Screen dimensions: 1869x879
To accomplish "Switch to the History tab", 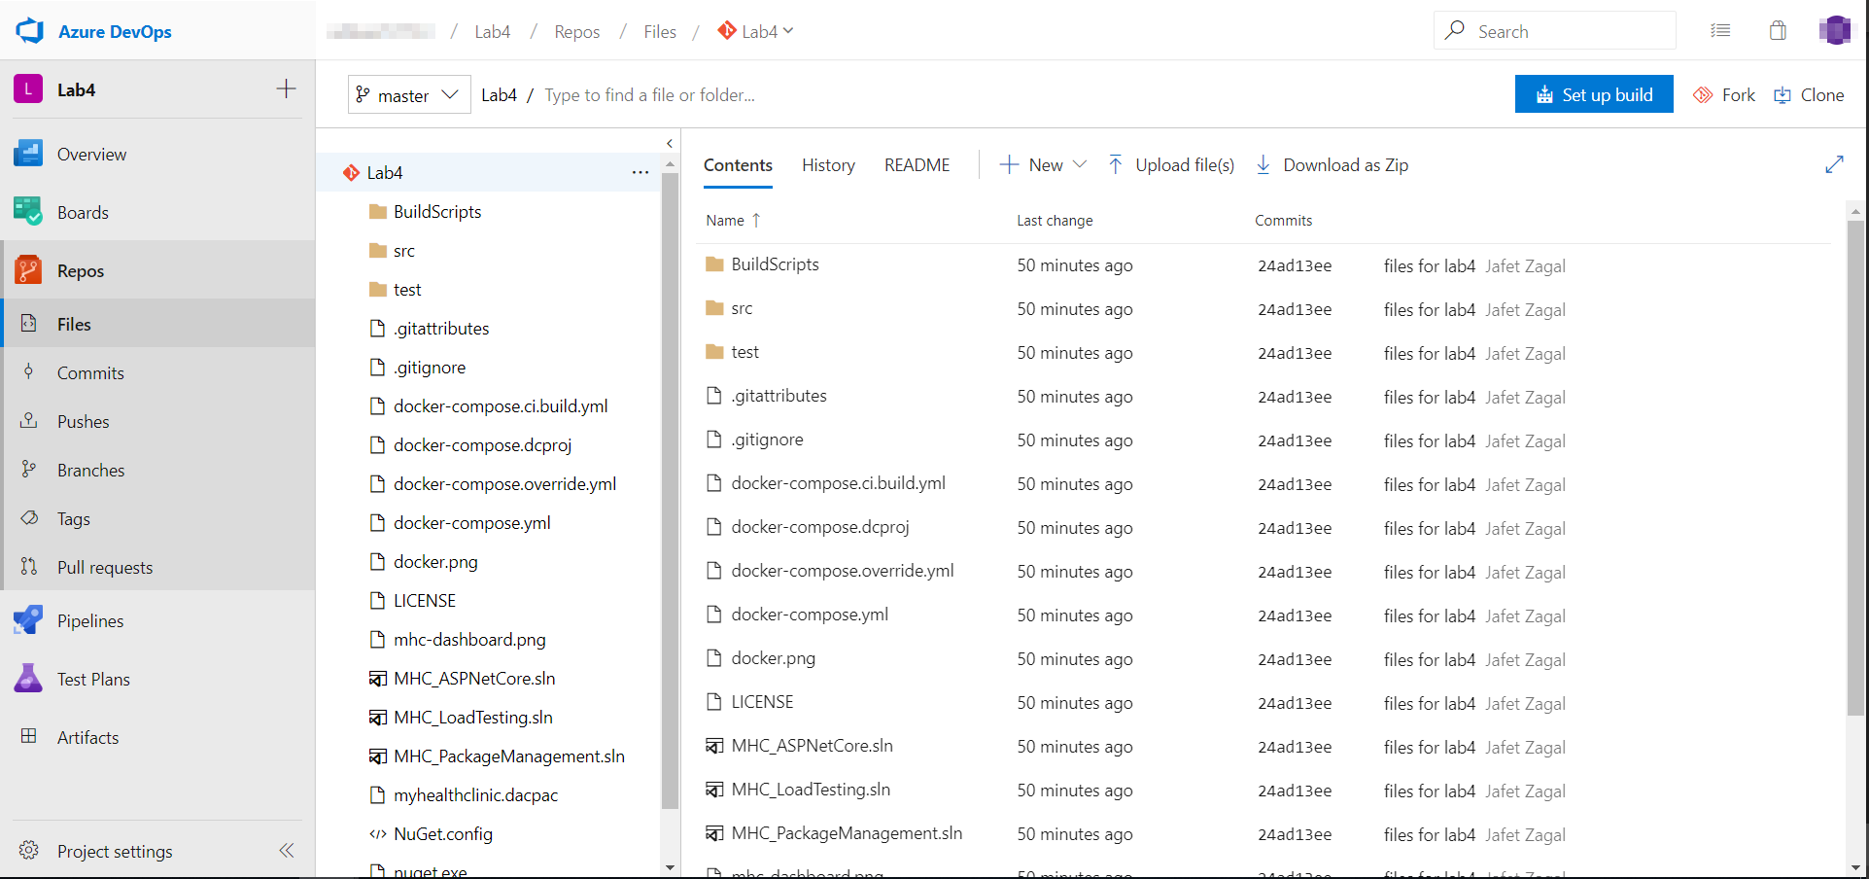I will coord(828,165).
